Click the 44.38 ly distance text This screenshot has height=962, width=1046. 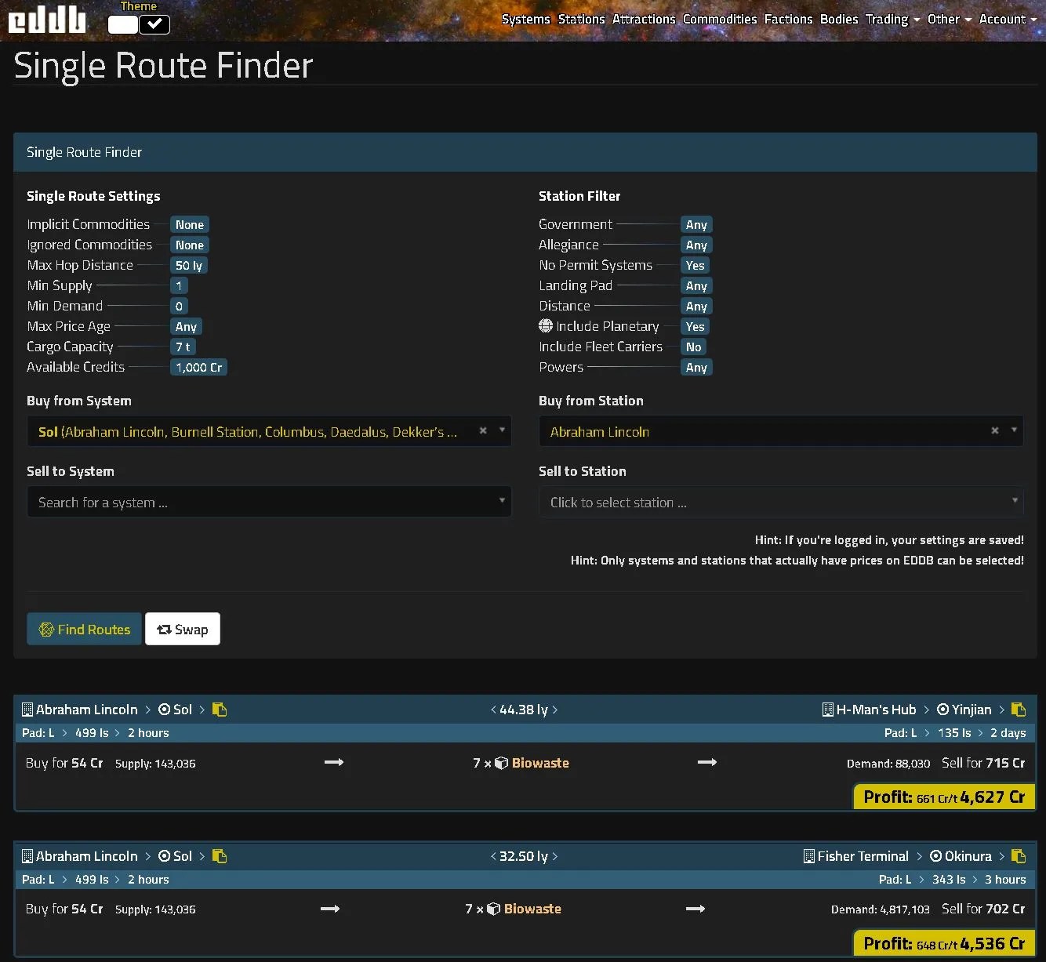tap(524, 710)
